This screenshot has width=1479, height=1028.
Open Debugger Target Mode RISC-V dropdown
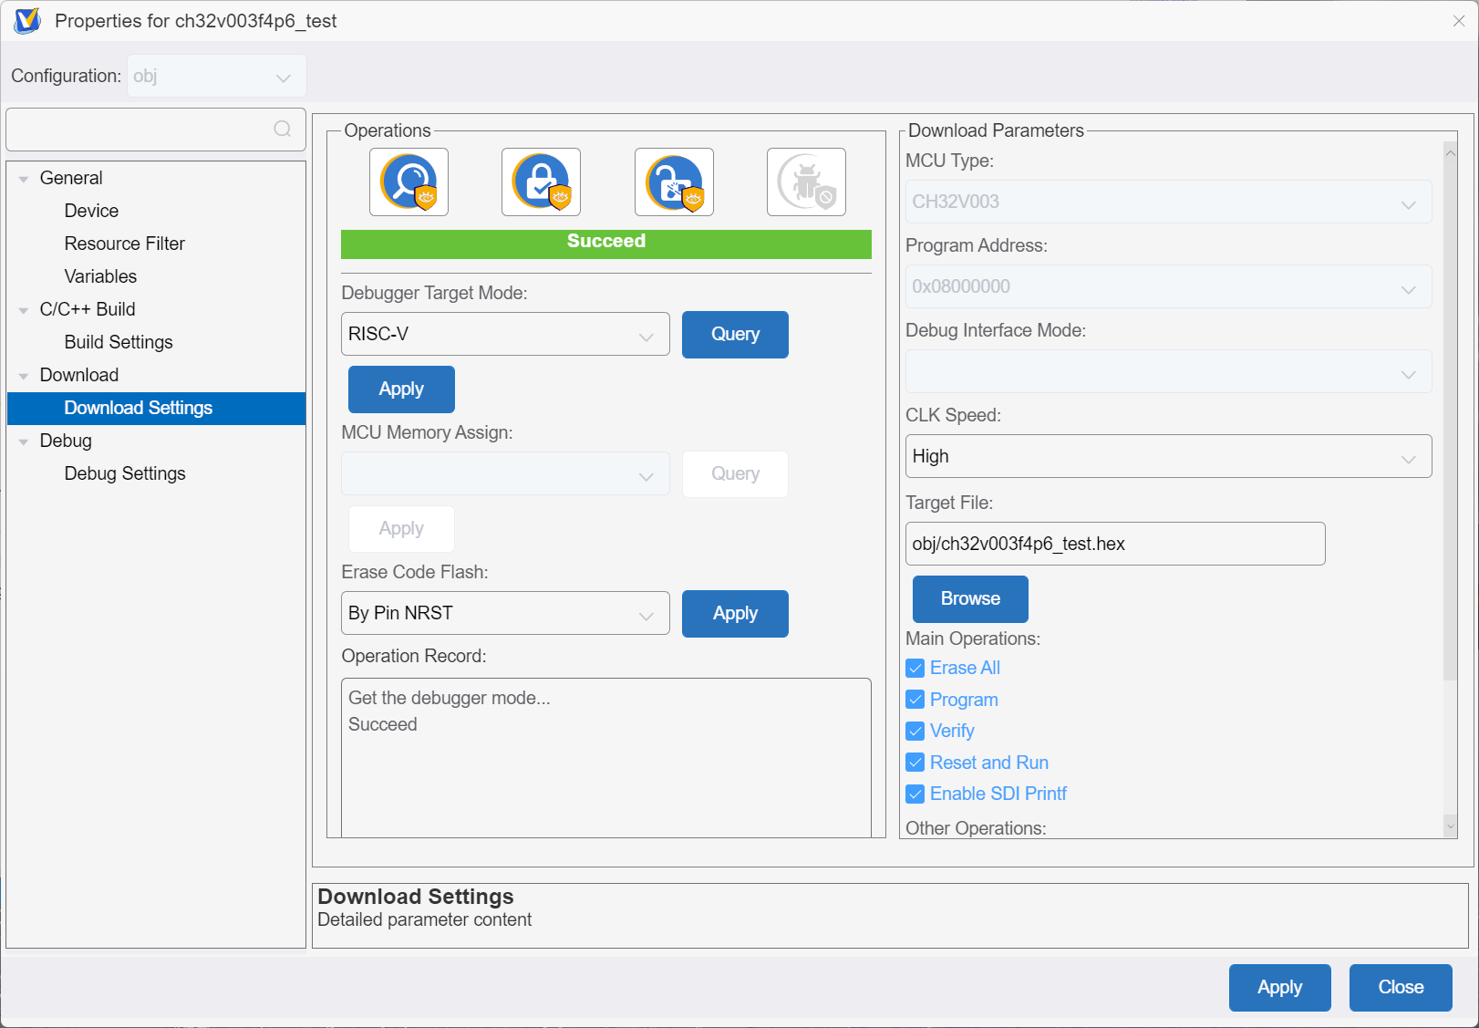[505, 334]
